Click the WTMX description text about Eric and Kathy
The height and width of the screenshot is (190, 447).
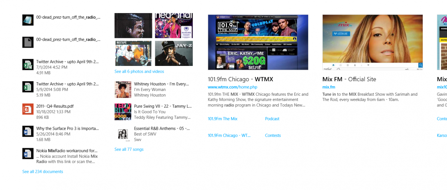258,100
